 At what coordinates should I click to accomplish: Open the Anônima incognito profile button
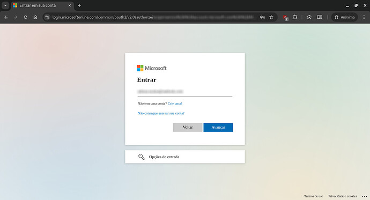click(x=344, y=17)
